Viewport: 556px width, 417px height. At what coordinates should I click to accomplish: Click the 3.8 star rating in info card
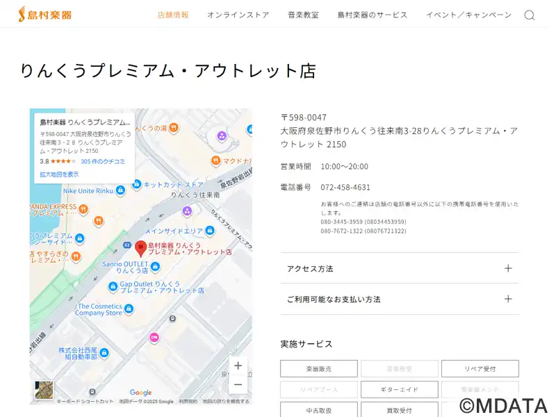[58, 161]
